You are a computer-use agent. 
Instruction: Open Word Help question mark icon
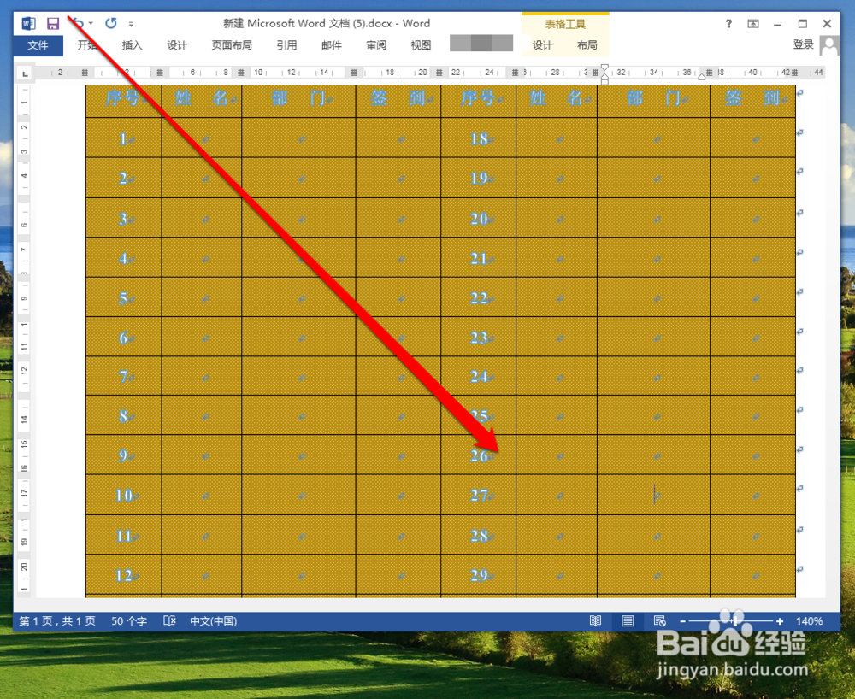pyautogui.click(x=728, y=23)
